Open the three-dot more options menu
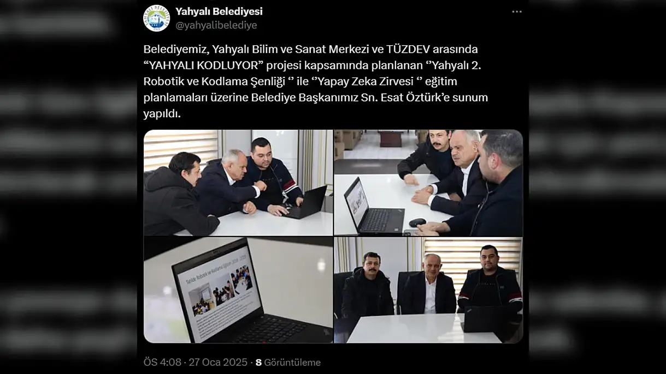 click(x=516, y=12)
